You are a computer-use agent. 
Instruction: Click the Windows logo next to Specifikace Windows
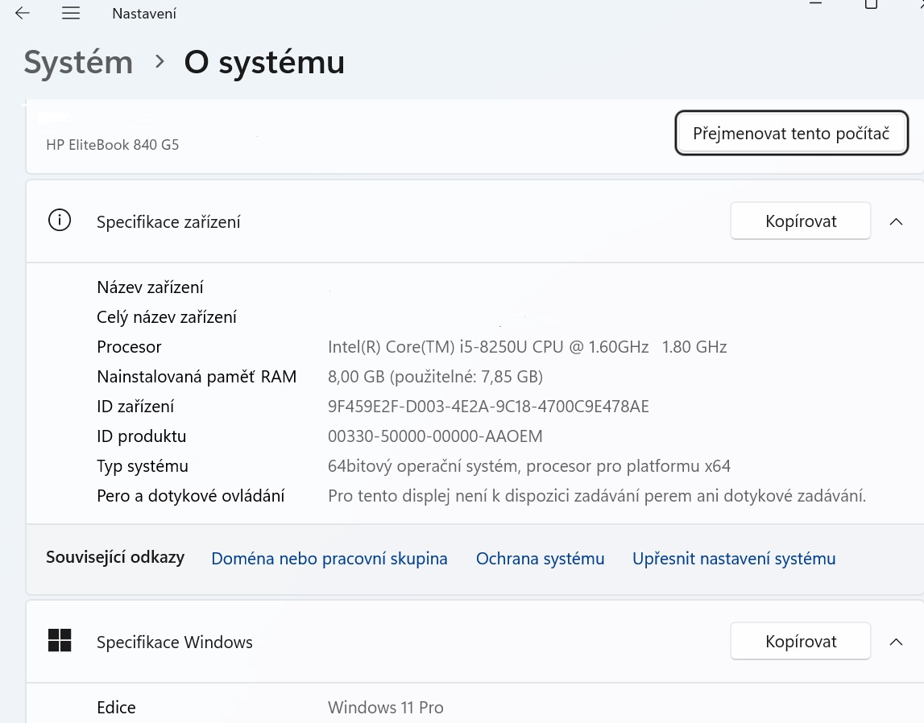(x=60, y=641)
